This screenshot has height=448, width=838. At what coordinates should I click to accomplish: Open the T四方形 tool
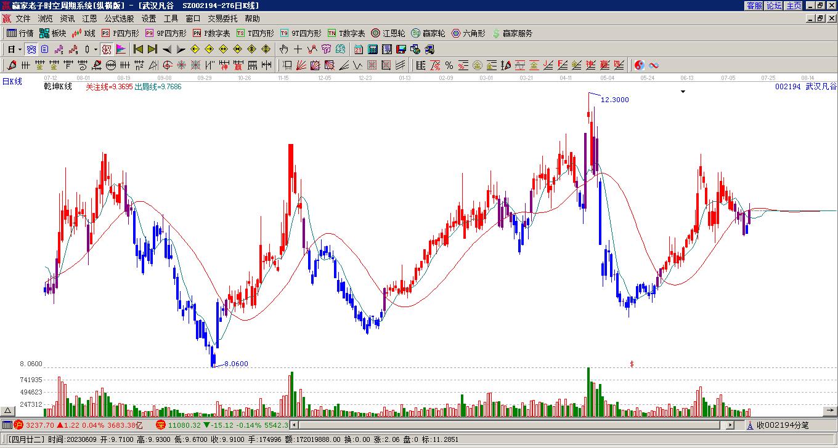pyautogui.click(x=255, y=33)
